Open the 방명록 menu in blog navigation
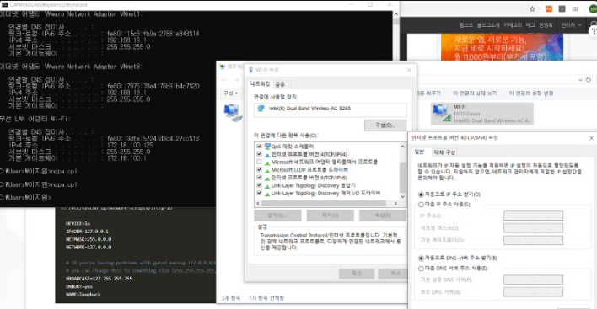This screenshot has width=597, height=309. (546, 25)
